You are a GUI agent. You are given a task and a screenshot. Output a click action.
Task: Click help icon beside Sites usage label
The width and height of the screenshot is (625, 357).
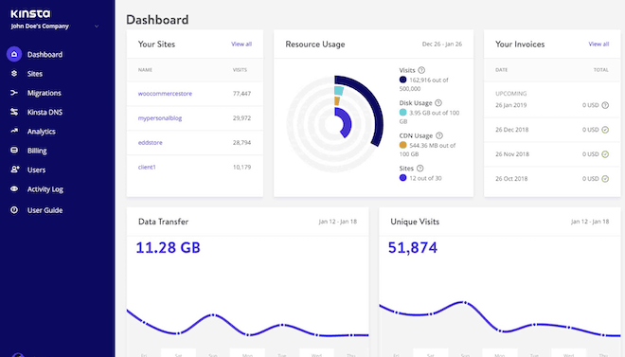pyautogui.click(x=420, y=169)
